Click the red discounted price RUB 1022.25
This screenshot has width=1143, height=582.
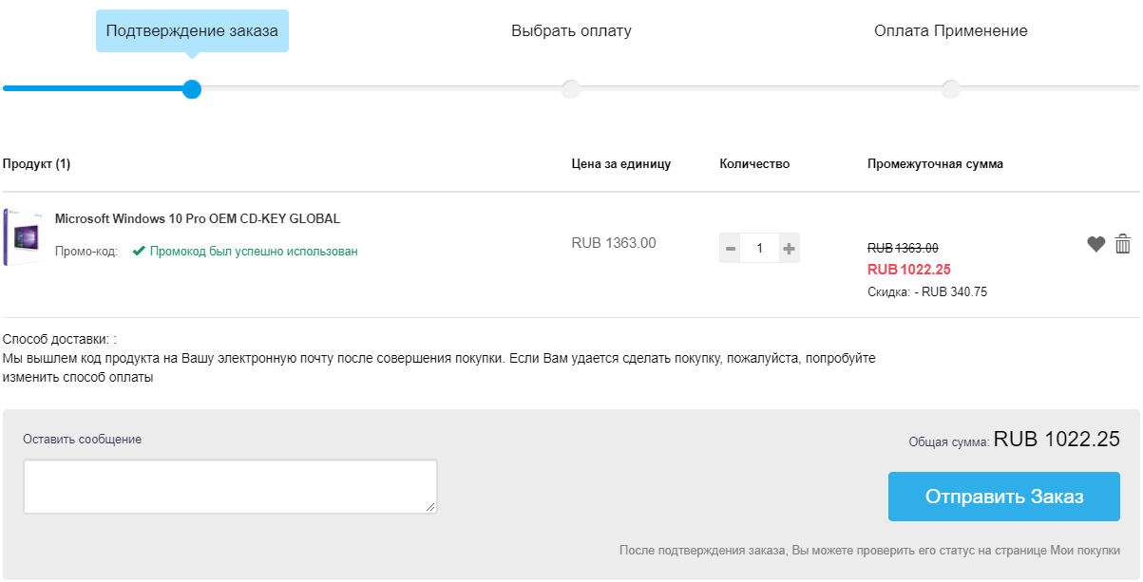(909, 270)
